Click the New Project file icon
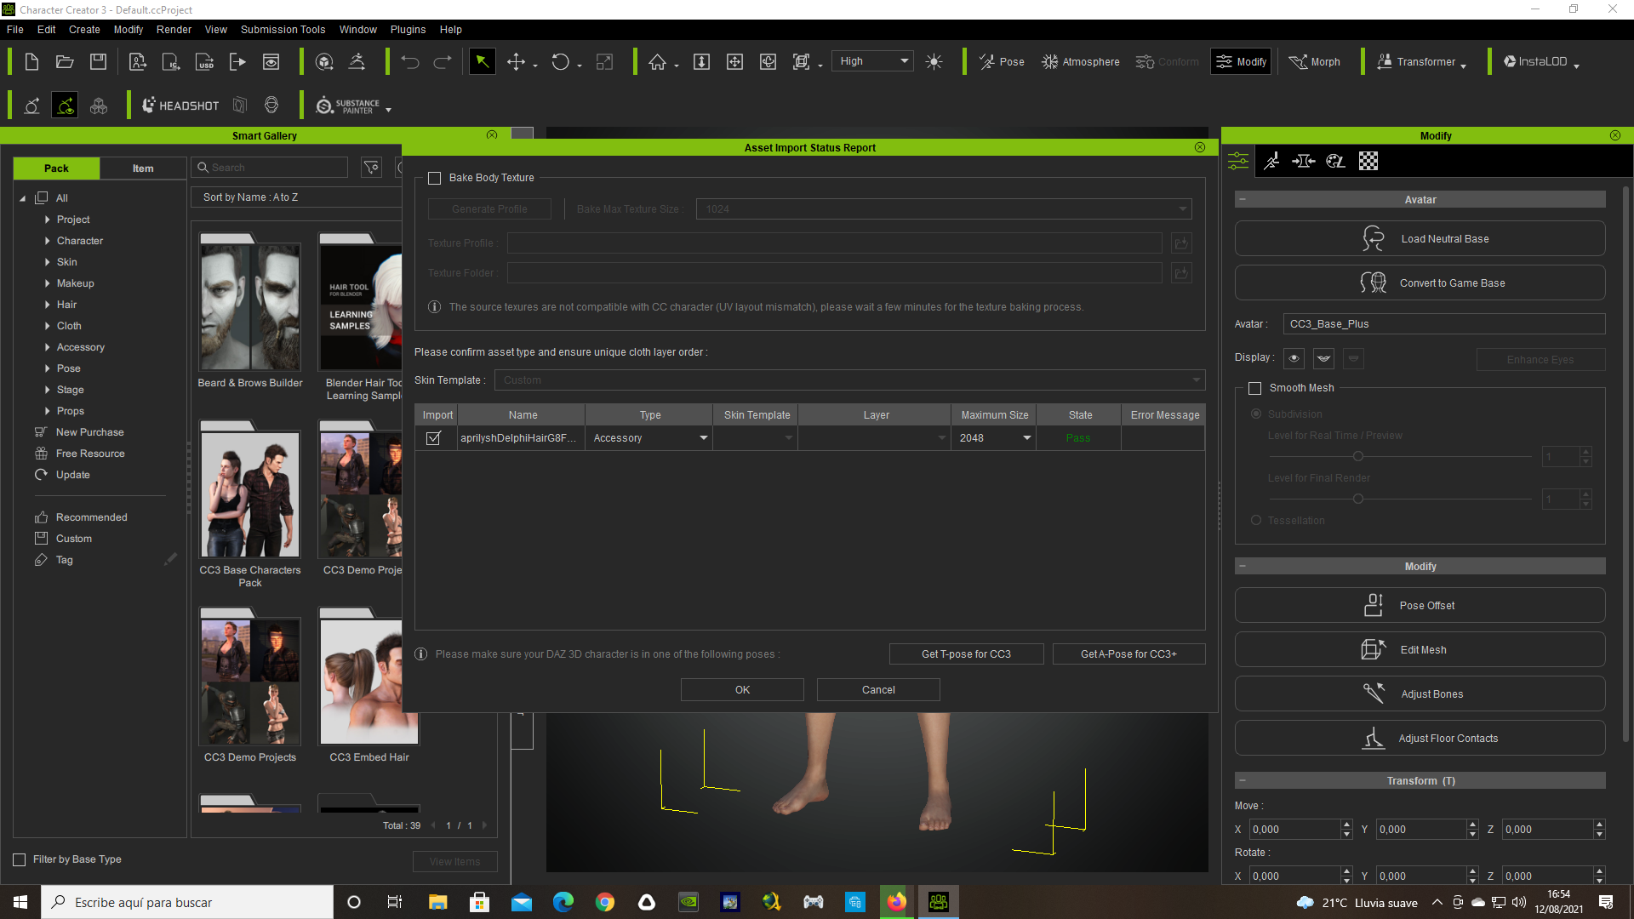This screenshot has width=1634, height=919. click(31, 61)
